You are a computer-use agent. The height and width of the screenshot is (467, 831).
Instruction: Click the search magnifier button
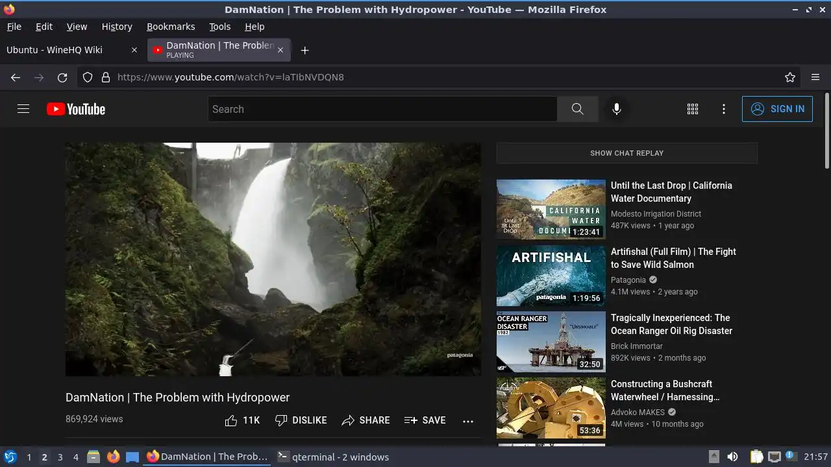(577, 109)
